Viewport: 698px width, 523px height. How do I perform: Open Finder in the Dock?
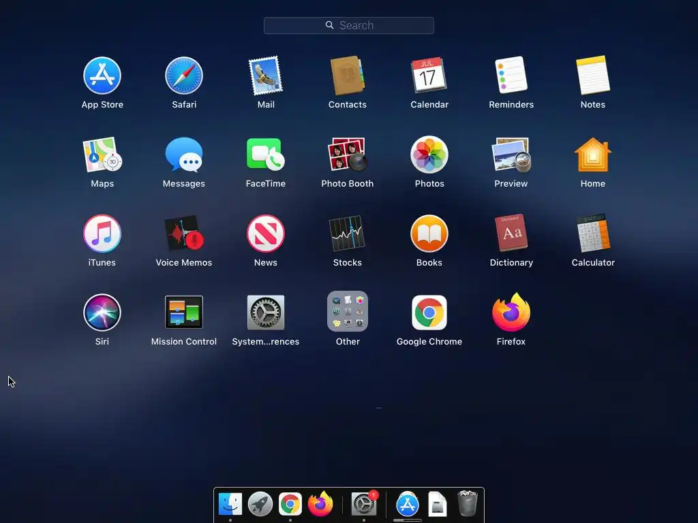pos(230,505)
